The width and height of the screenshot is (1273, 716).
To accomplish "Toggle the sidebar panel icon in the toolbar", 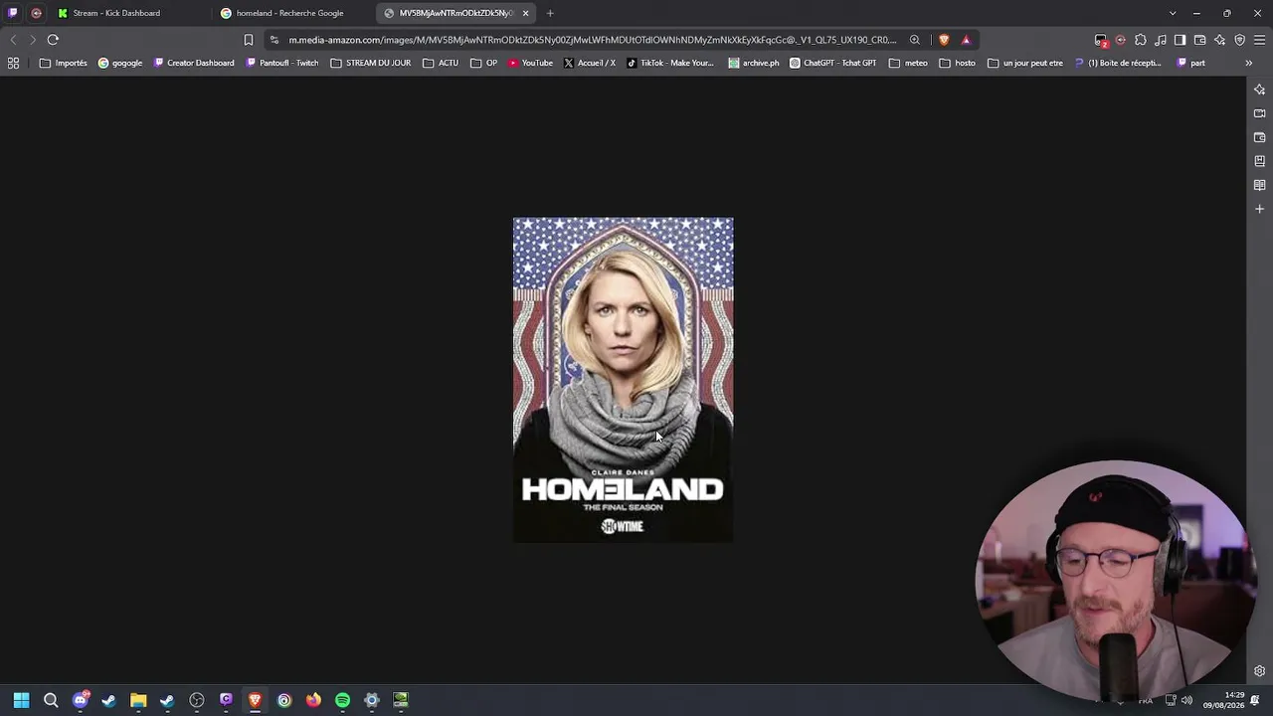I will pyautogui.click(x=1180, y=40).
